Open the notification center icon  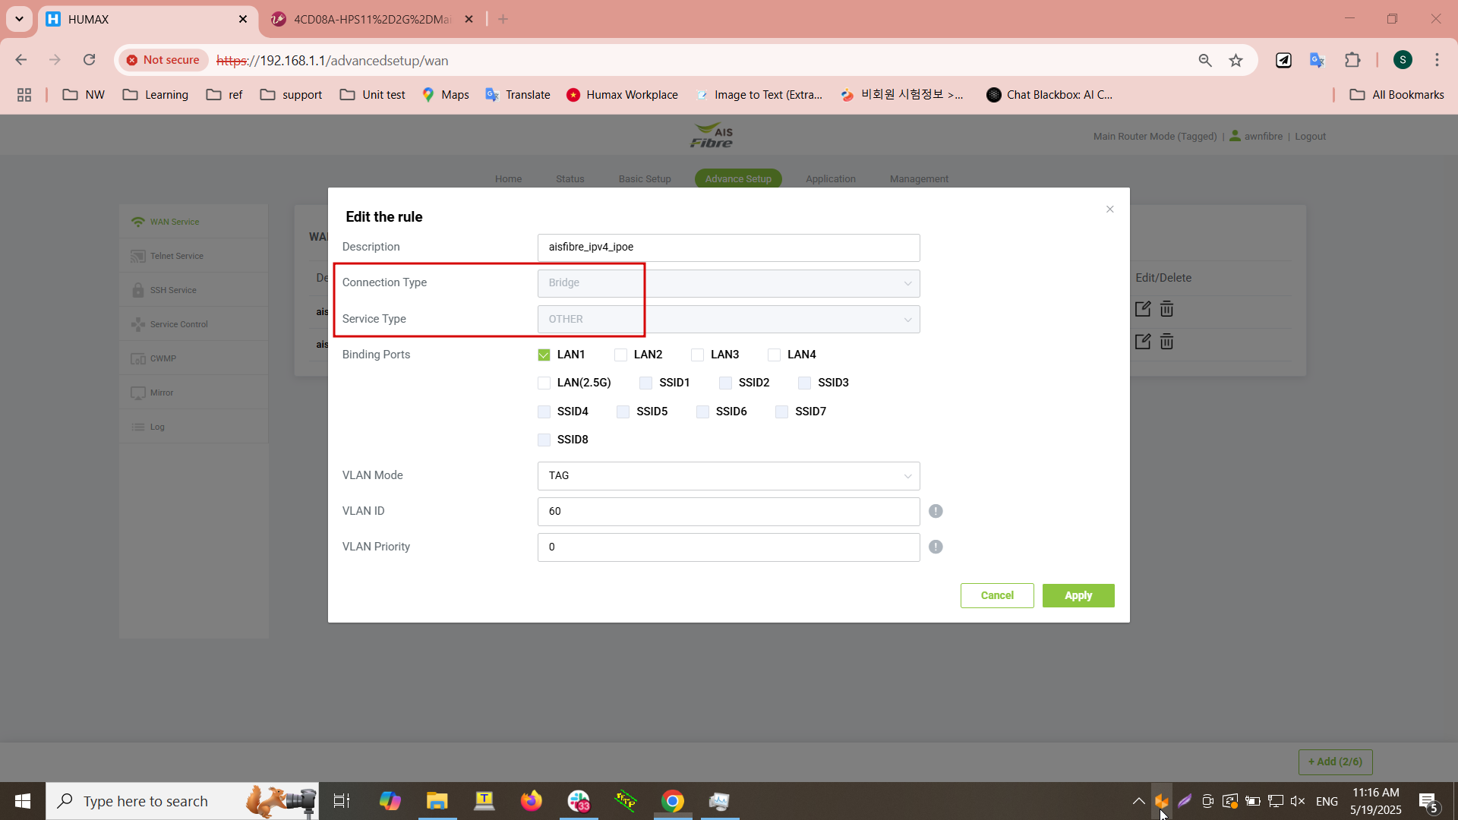click(1428, 801)
